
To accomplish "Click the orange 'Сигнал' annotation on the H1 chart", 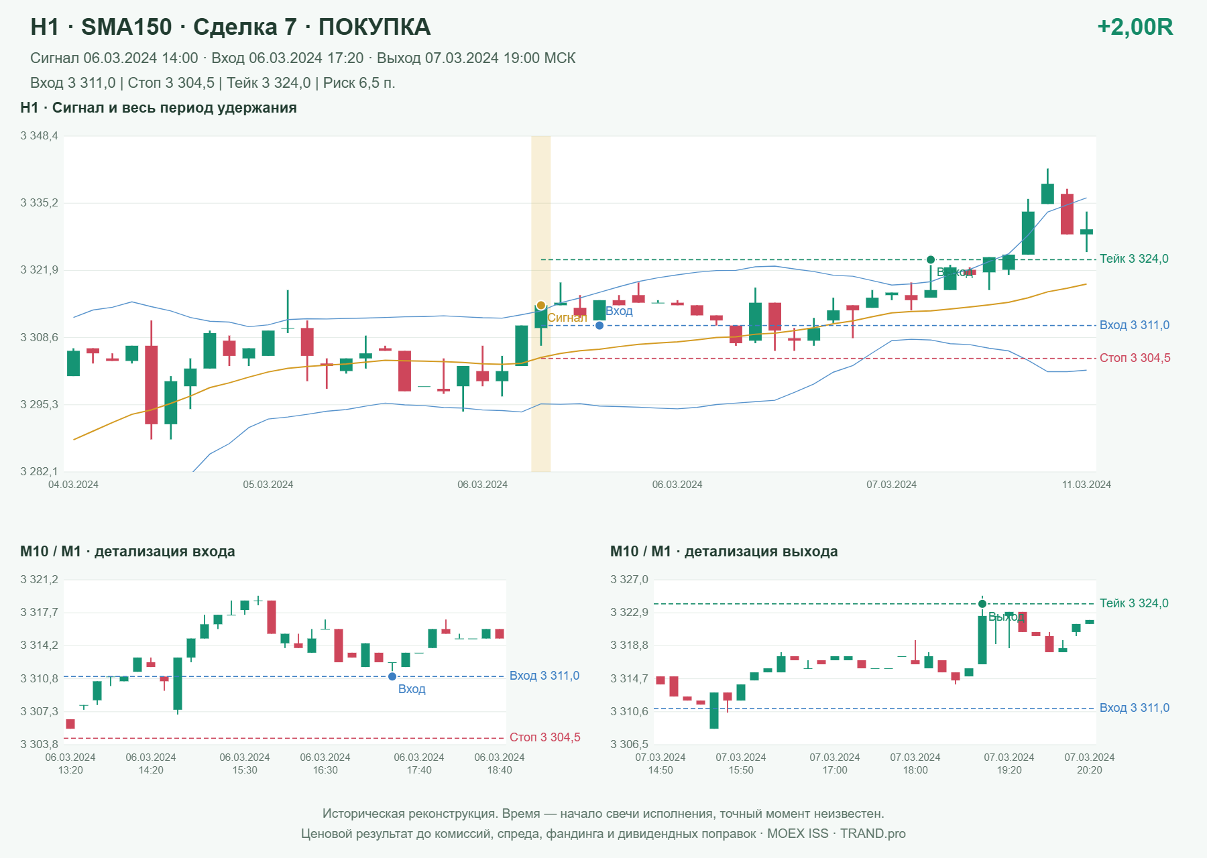I will coord(567,318).
